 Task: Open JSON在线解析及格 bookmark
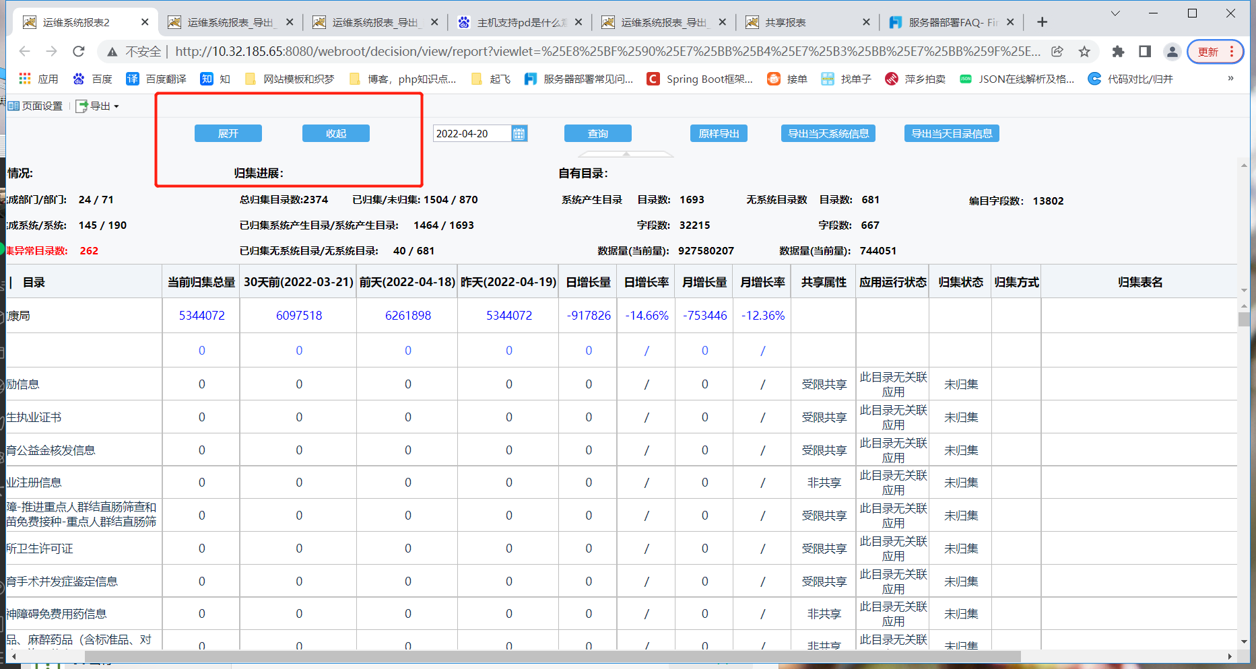click(x=1018, y=79)
